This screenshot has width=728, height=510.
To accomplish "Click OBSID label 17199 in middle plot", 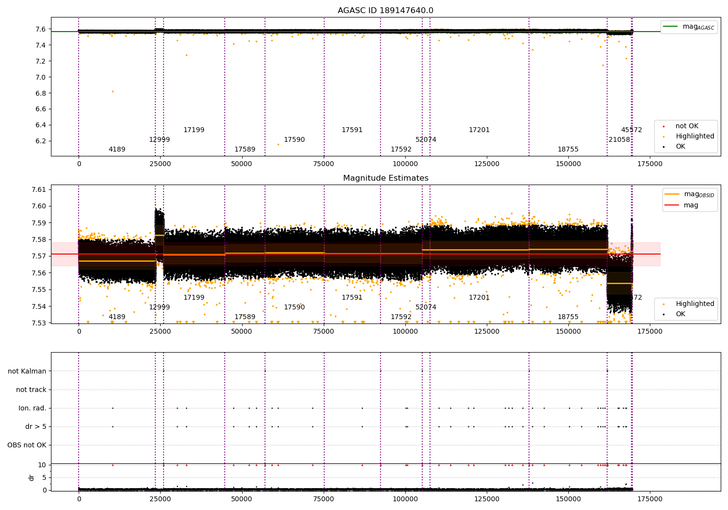I will pyautogui.click(x=194, y=298).
